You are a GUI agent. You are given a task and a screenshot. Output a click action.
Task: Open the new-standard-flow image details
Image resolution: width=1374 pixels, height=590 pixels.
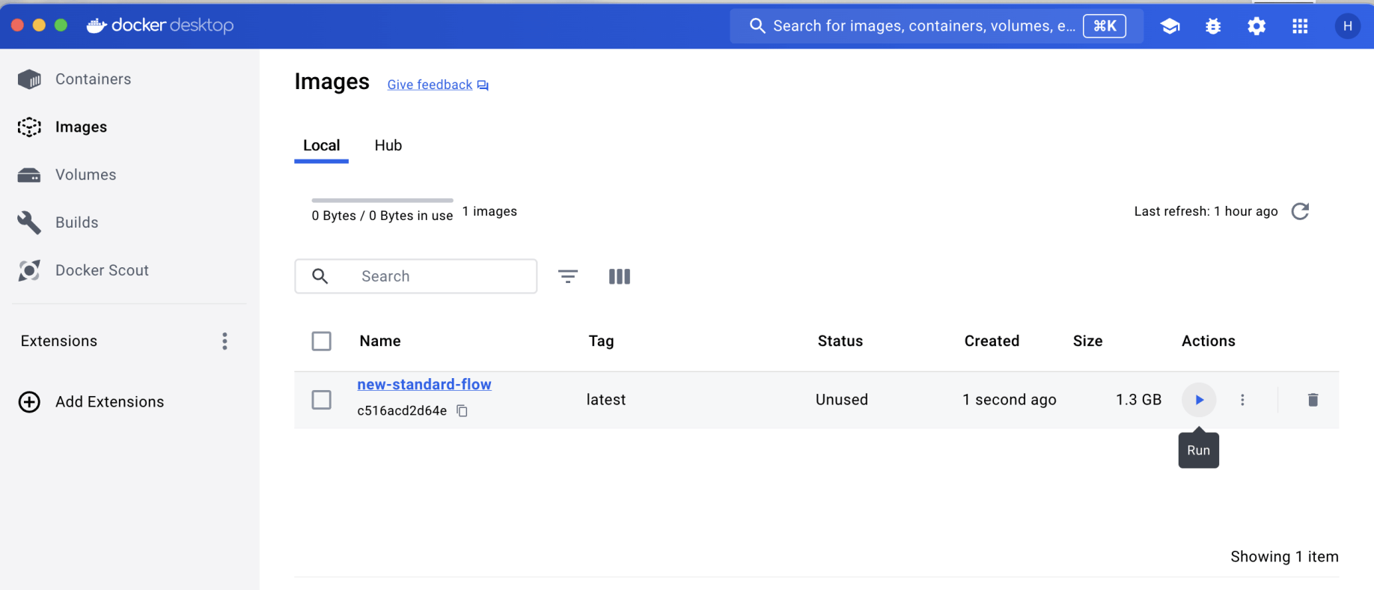point(424,384)
